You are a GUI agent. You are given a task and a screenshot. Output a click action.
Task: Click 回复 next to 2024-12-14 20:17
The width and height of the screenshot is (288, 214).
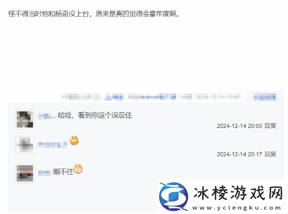coord(270,154)
